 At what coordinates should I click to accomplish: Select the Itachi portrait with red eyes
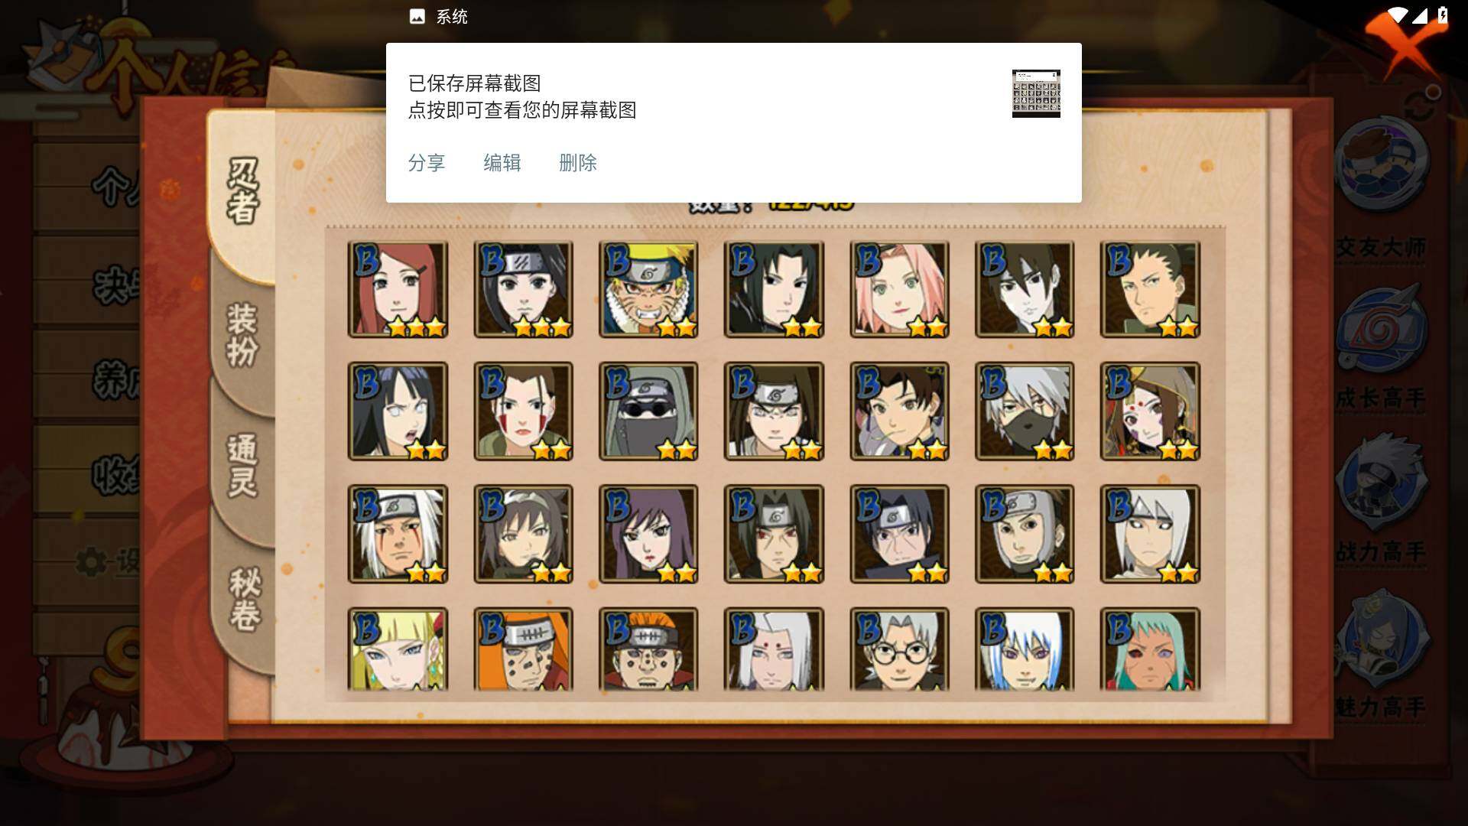[x=774, y=534]
